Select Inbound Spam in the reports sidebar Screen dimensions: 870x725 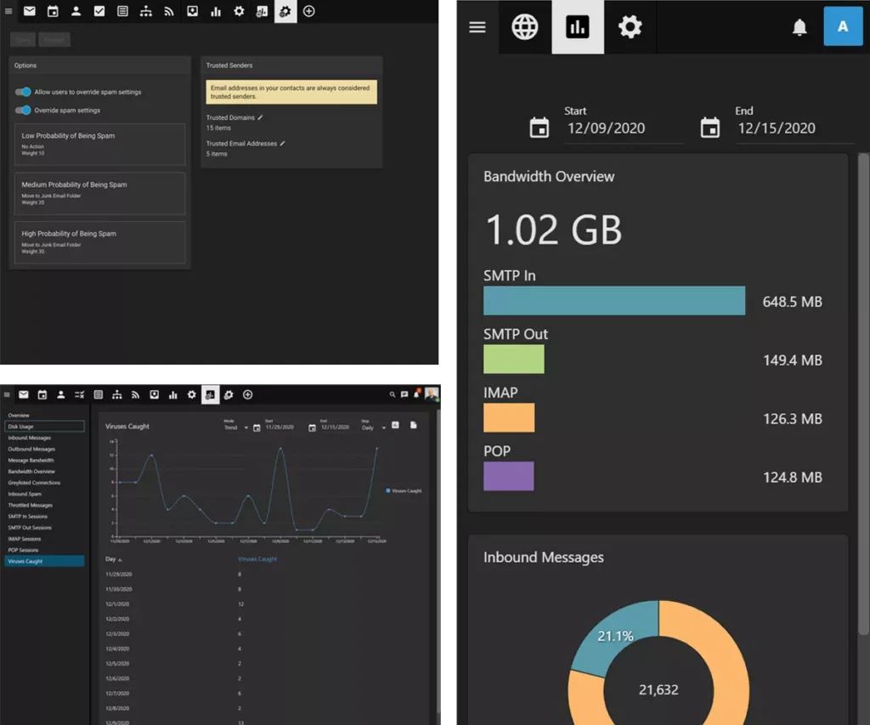coord(24,494)
